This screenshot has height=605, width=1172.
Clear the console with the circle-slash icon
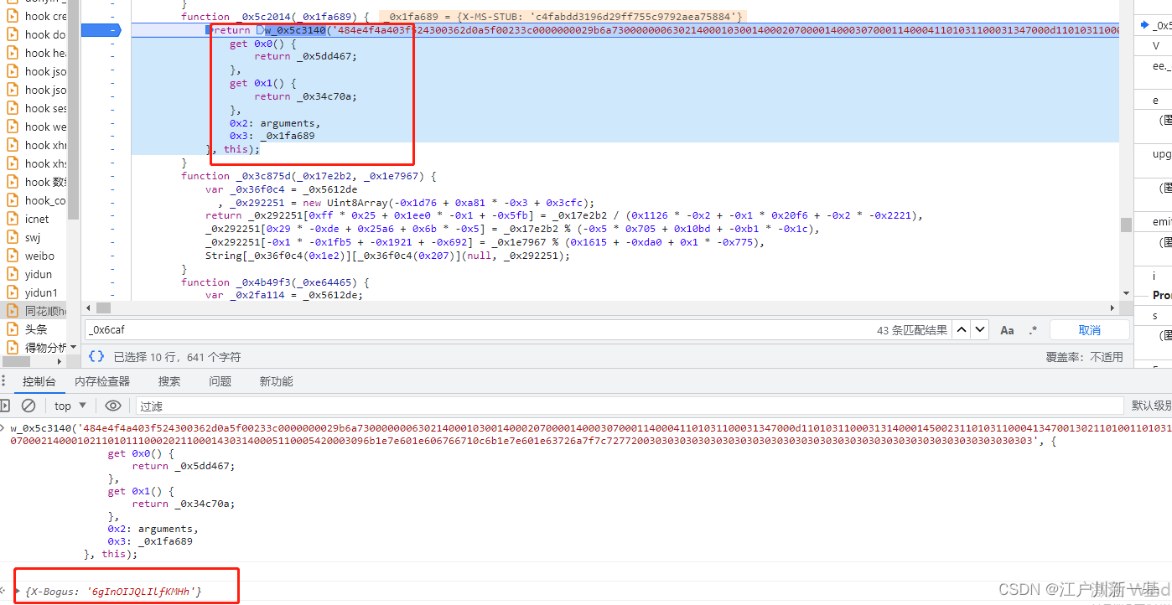(29, 406)
